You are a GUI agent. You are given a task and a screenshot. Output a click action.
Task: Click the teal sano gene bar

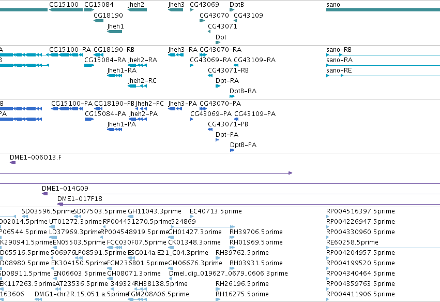pyautogui.click(x=383, y=10)
